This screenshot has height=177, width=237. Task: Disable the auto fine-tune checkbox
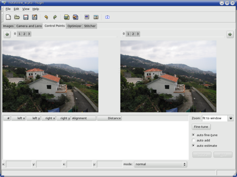tap(193, 135)
